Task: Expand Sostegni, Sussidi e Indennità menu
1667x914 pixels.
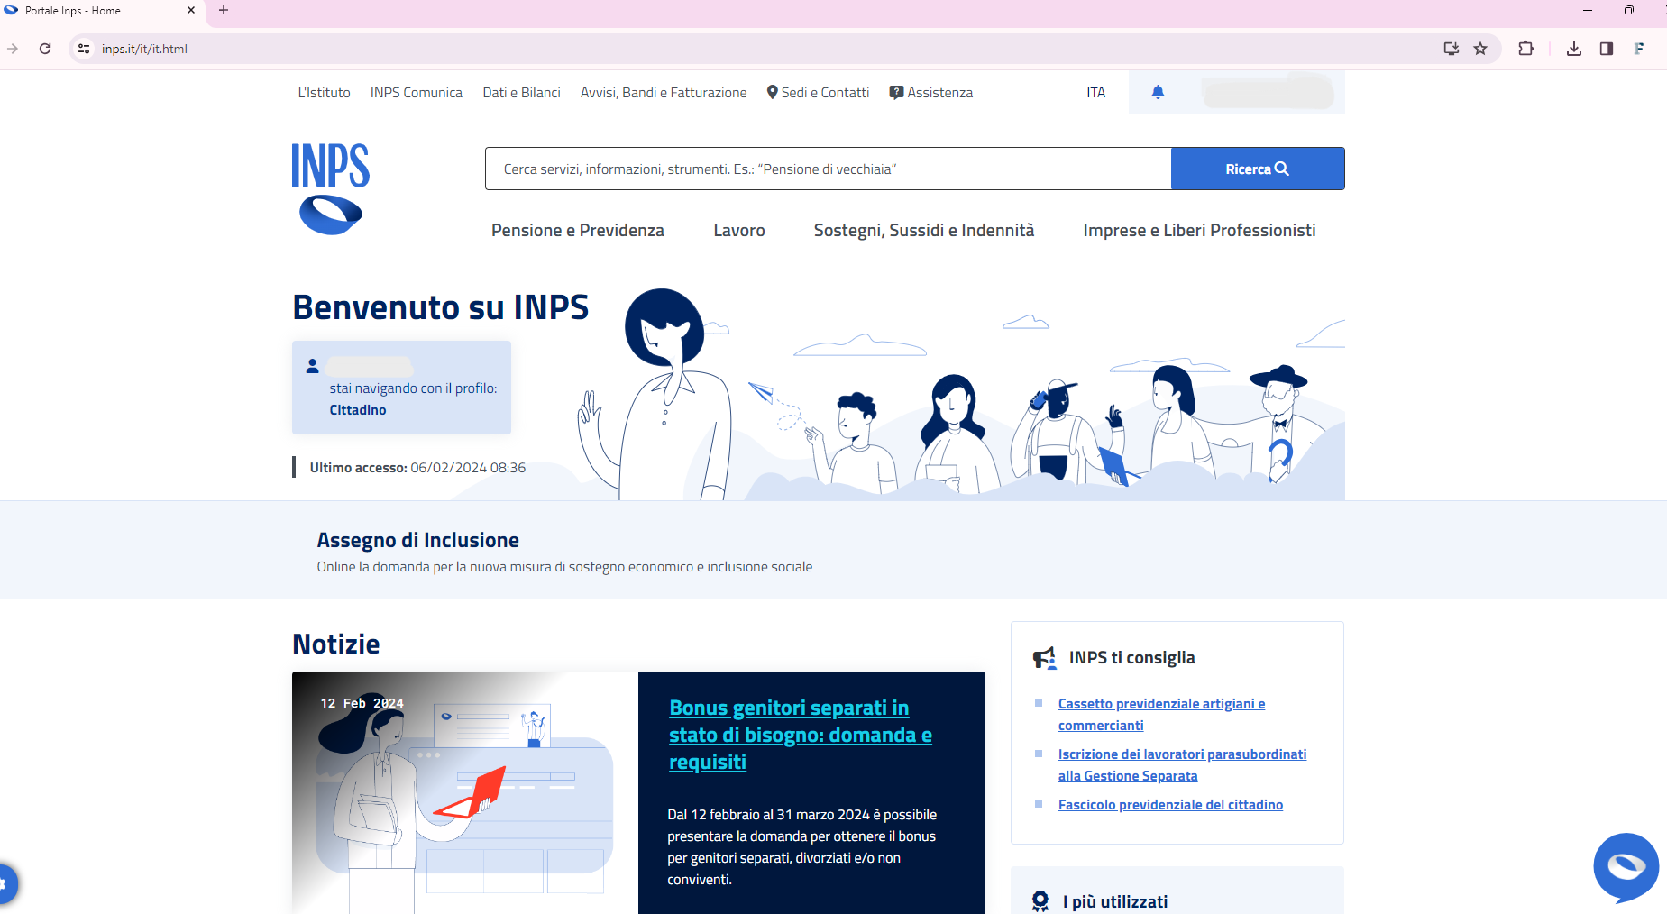Action: (x=923, y=231)
